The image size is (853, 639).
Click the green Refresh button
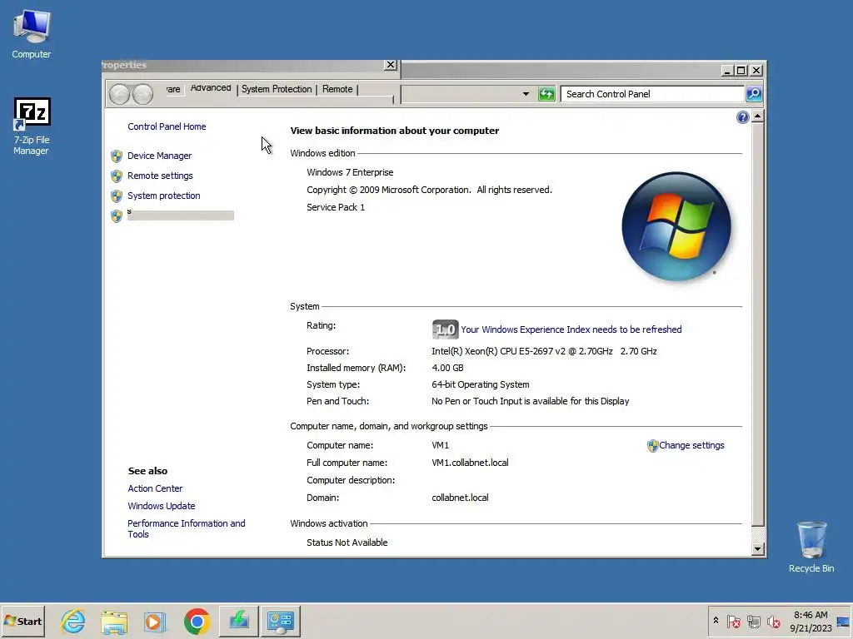tap(546, 94)
